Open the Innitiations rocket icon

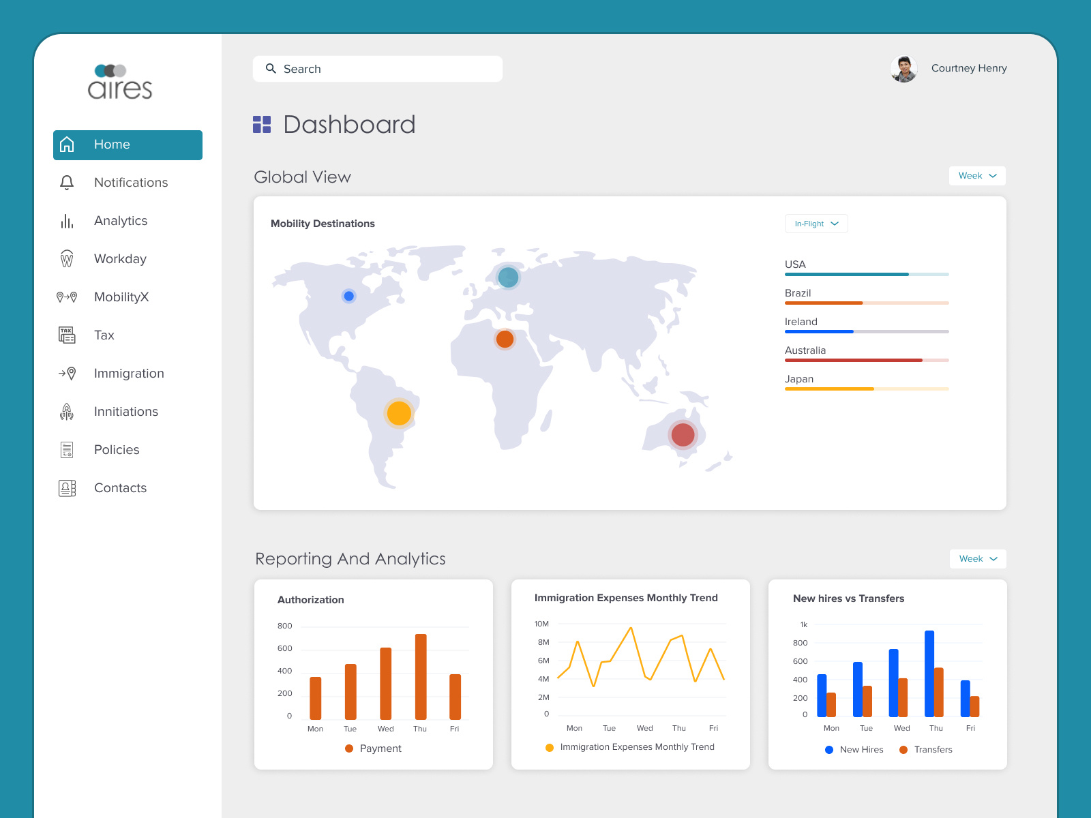[x=67, y=411]
